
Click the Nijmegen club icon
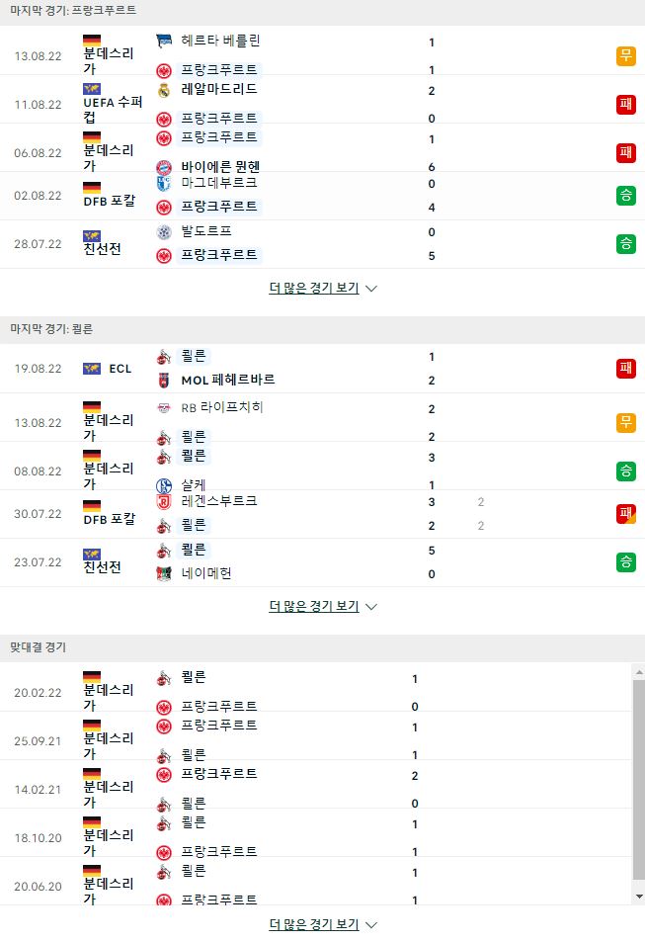point(164,573)
